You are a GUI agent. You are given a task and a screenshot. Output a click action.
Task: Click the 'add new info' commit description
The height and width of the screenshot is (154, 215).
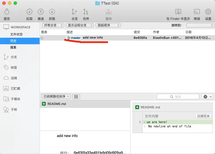pyautogui.click(x=93, y=37)
